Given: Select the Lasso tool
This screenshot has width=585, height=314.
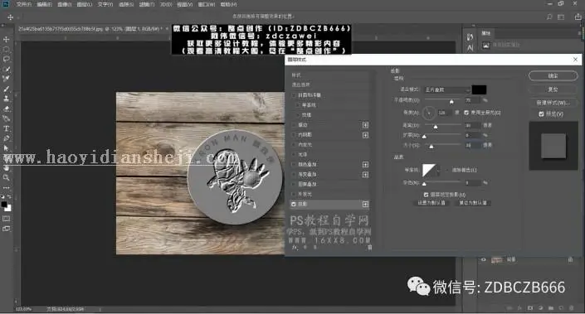Looking at the screenshot, I should click(x=7, y=59).
